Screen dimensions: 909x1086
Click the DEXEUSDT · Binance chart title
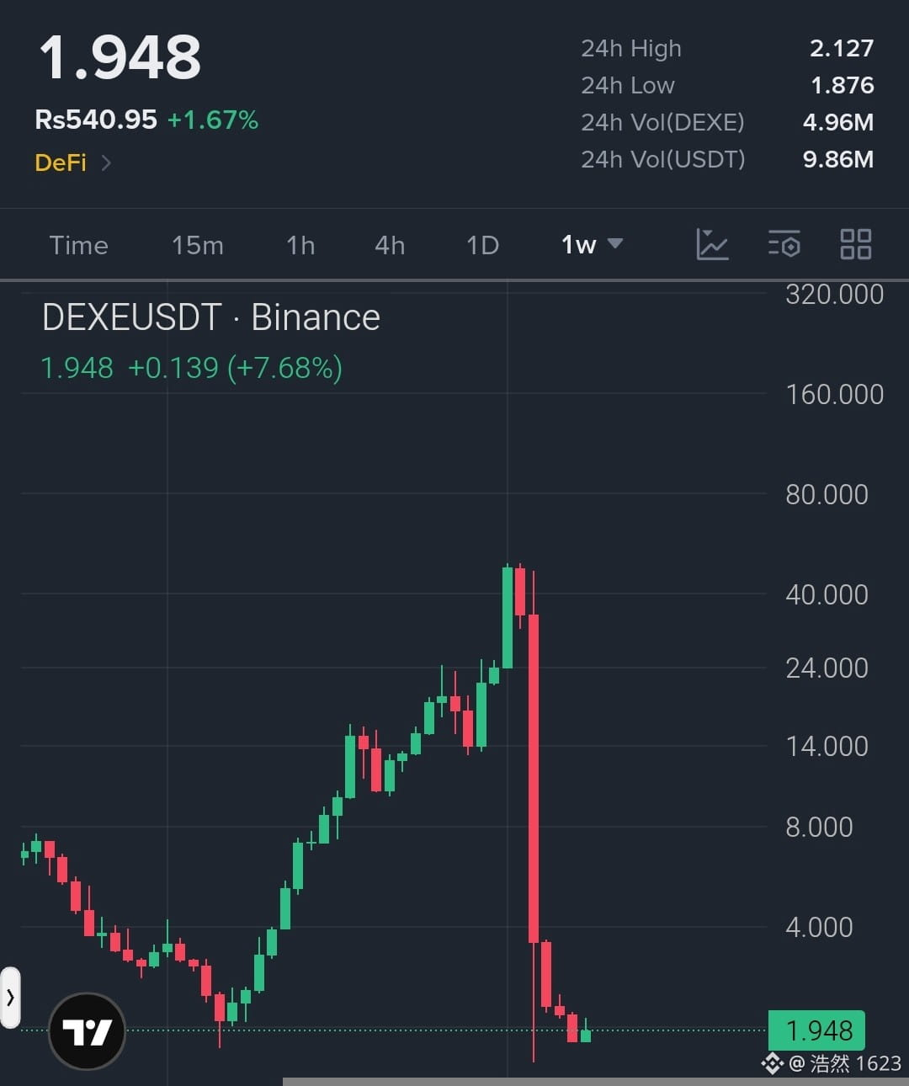(x=211, y=318)
